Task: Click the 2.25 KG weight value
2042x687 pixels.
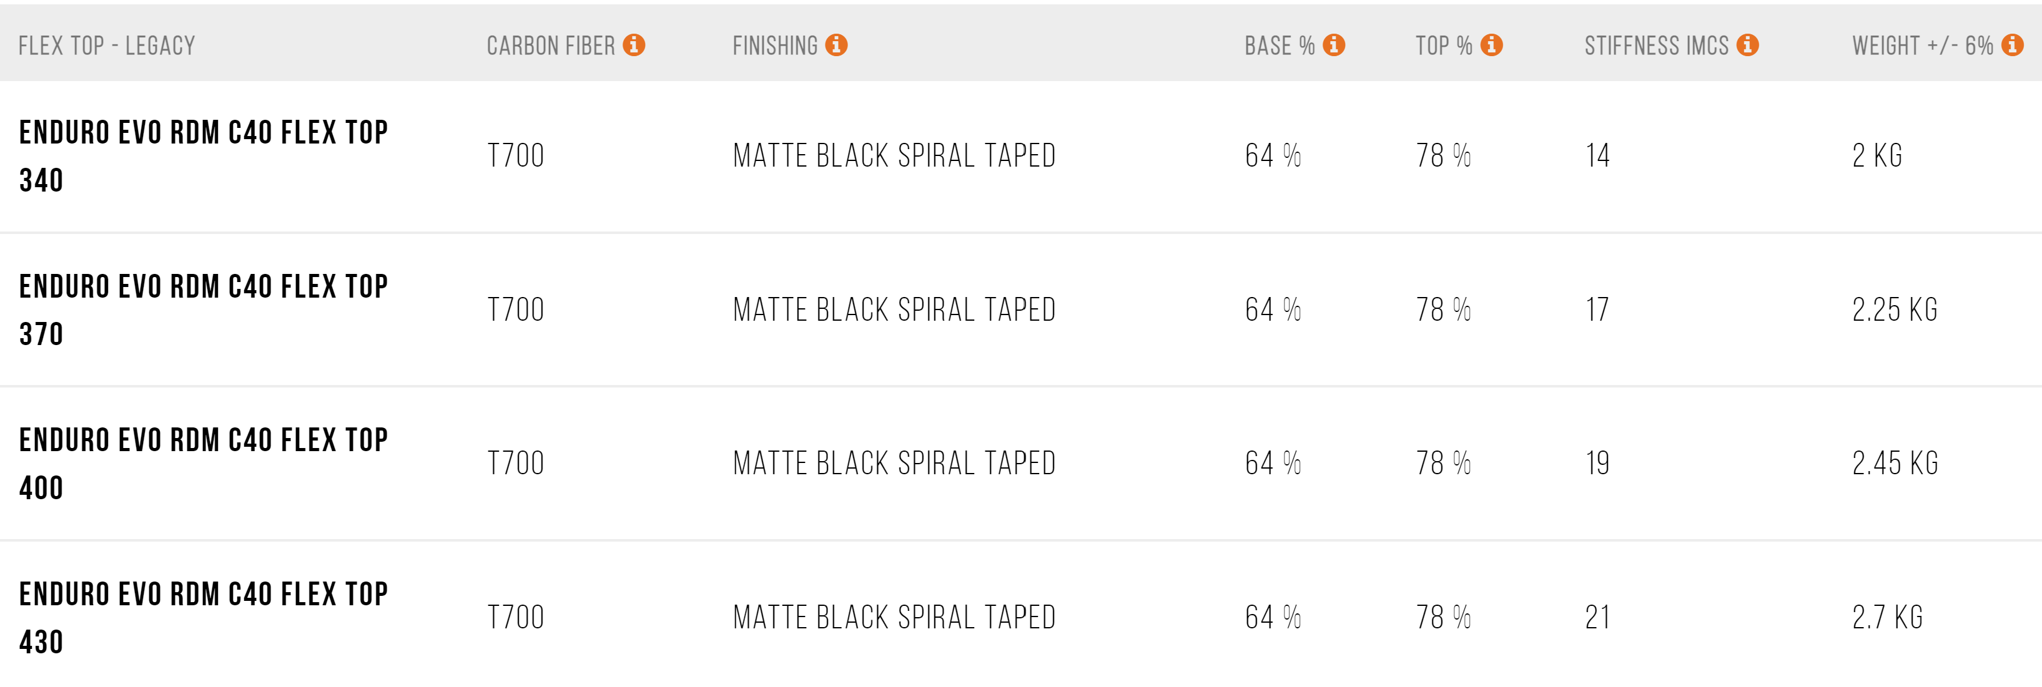Action: coord(1895,309)
